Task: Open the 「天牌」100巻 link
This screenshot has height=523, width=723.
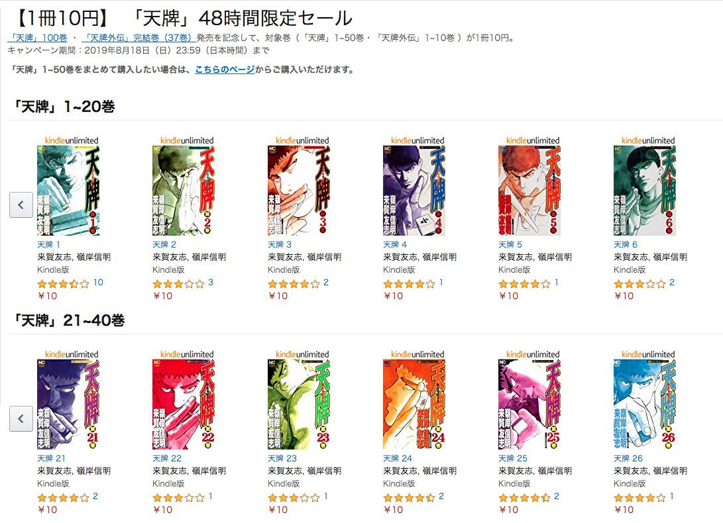Action: pos(38,38)
